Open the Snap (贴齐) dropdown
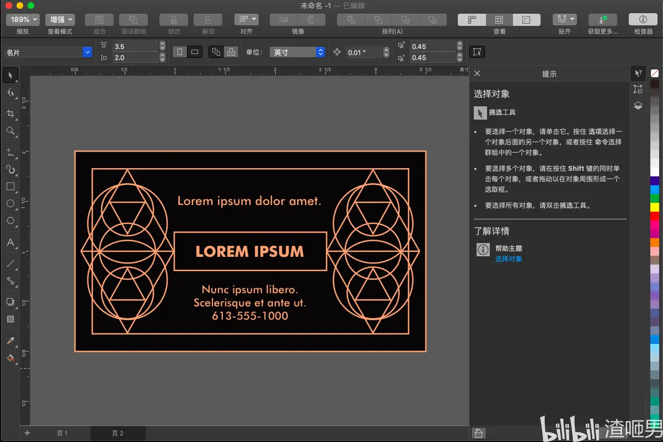The width and height of the screenshot is (663, 442). (x=564, y=19)
